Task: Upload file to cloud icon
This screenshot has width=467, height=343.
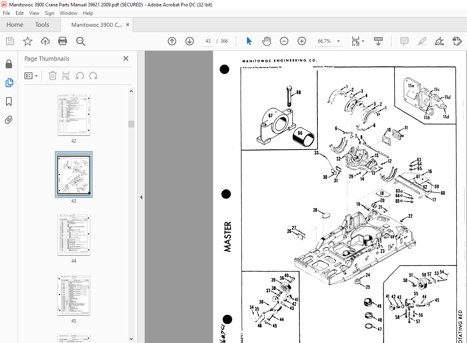Action: click(x=45, y=41)
